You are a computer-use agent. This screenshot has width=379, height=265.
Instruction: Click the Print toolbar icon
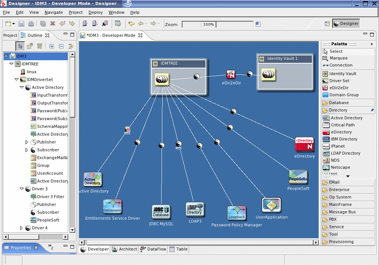click(31, 23)
